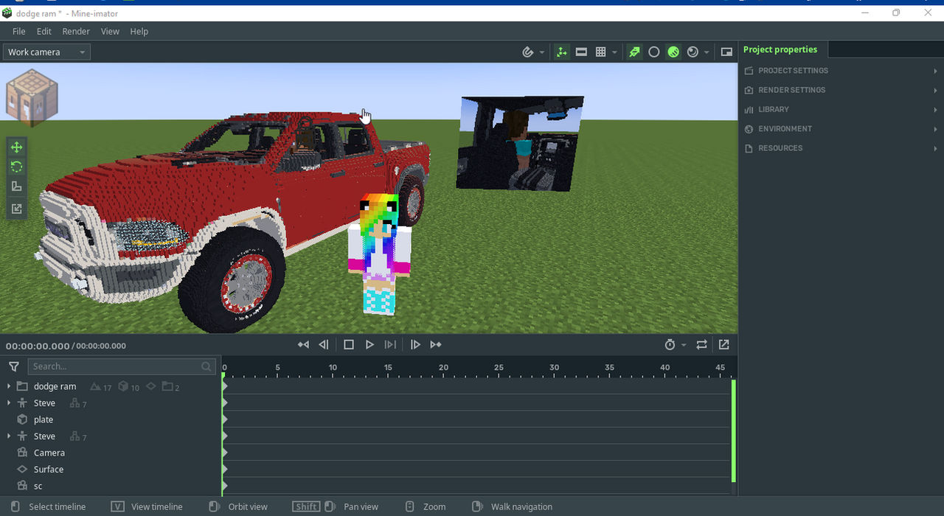The image size is (944, 516).
Task: Click in the timeline Search field
Action: 122,366
